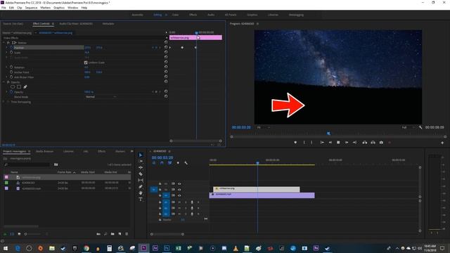
Task: Open the Markers menu
Action: (x=45, y=8)
